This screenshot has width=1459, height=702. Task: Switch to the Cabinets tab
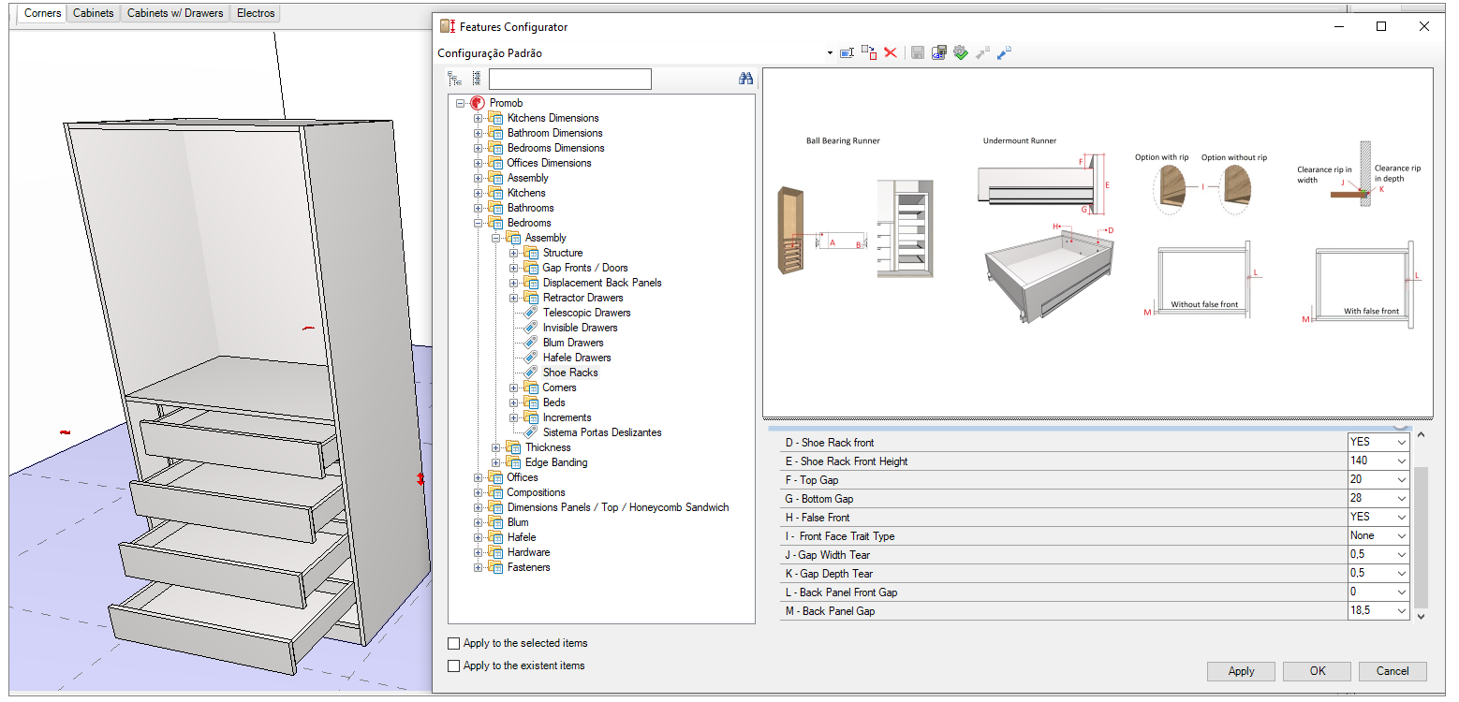[x=94, y=13]
